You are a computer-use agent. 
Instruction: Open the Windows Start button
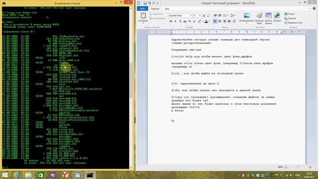click(x=4, y=175)
